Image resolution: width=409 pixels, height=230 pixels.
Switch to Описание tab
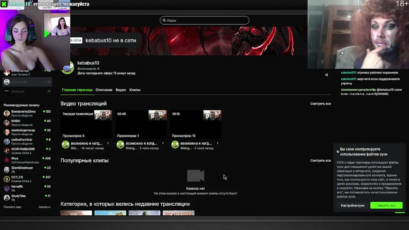point(104,90)
